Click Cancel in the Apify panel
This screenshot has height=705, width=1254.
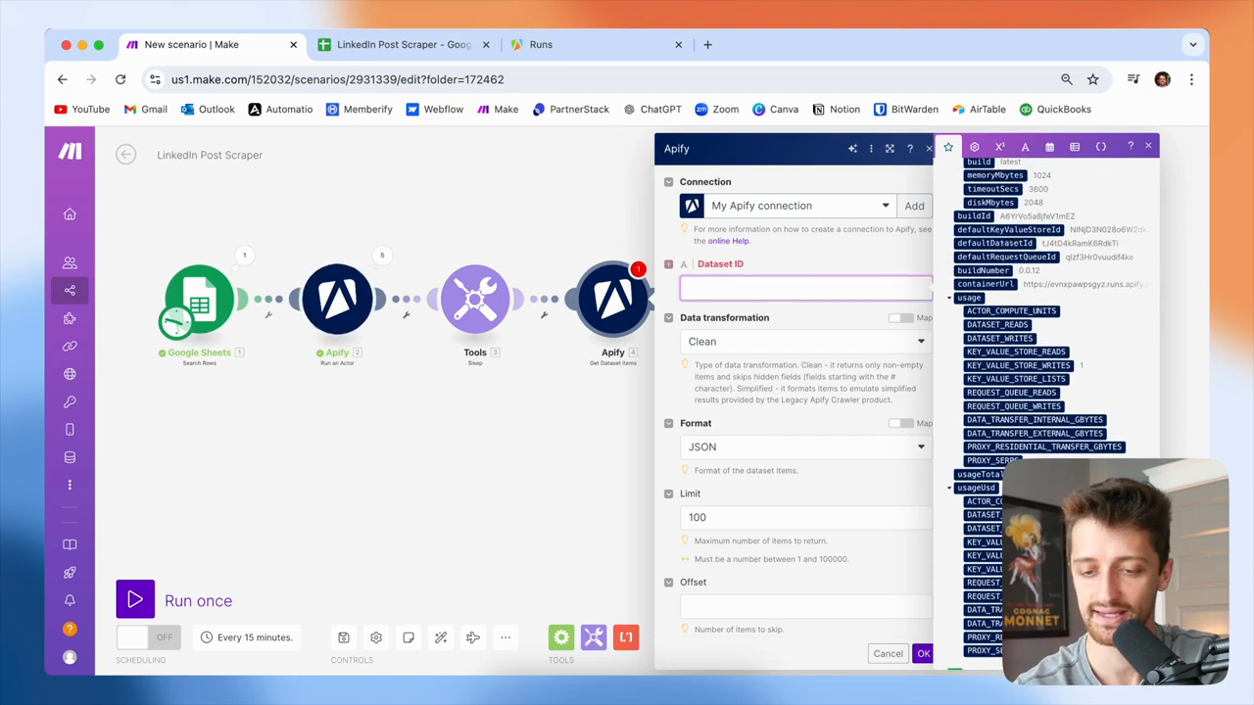(888, 653)
